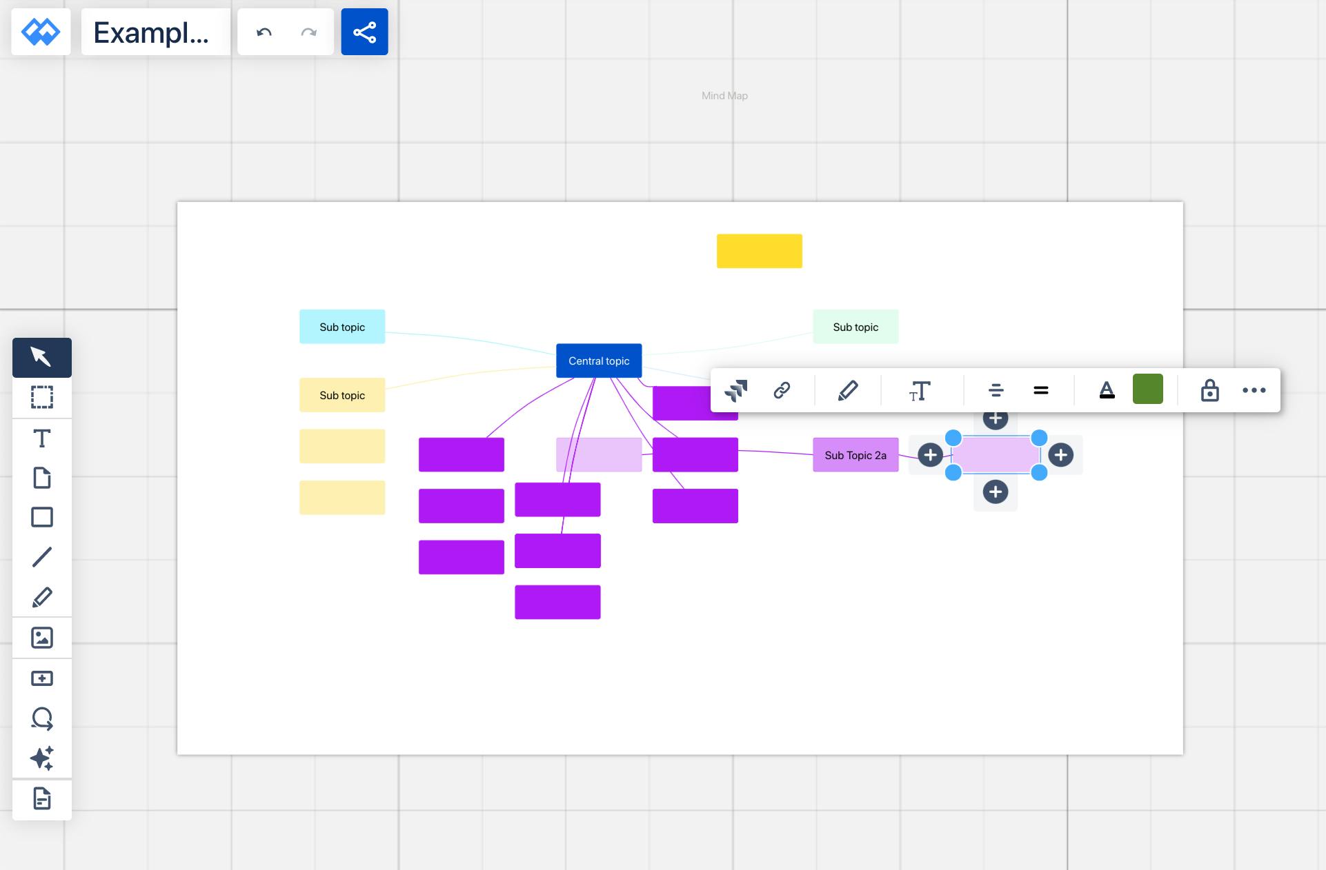Add a node right of selected shape
Image resolution: width=1326 pixels, height=870 pixels.
pyautogui.click(x=1060, y=455)
